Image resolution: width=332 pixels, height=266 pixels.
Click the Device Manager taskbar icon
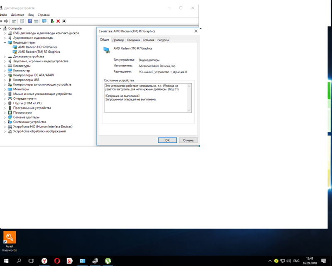click(95, 261)
